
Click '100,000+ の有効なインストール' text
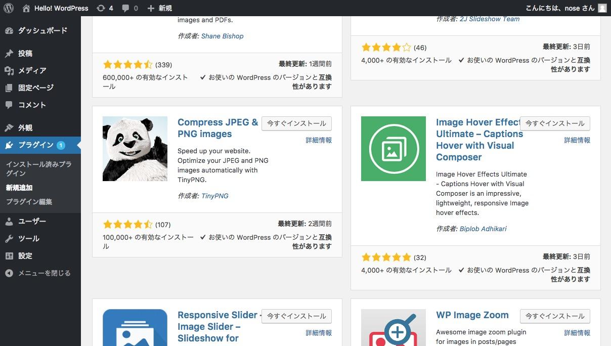[x=148, y=242]
